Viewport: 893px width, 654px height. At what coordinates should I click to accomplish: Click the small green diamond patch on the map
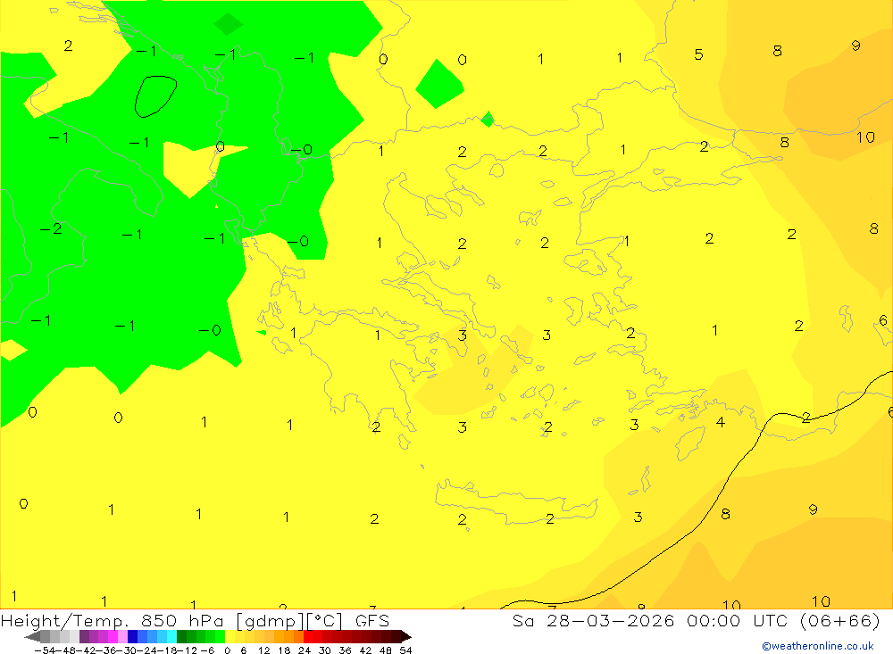488,119
